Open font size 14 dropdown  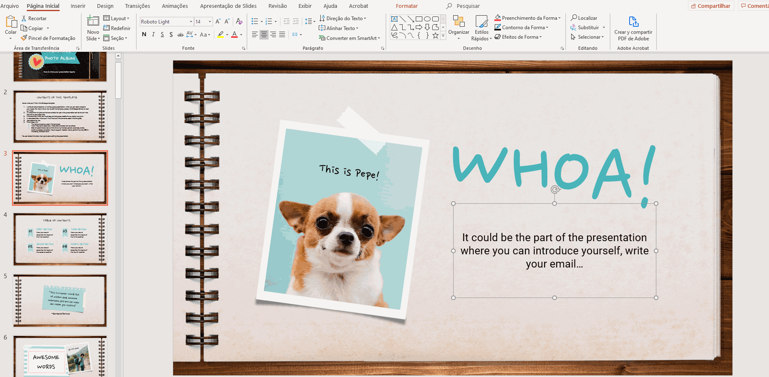[210, 22]
